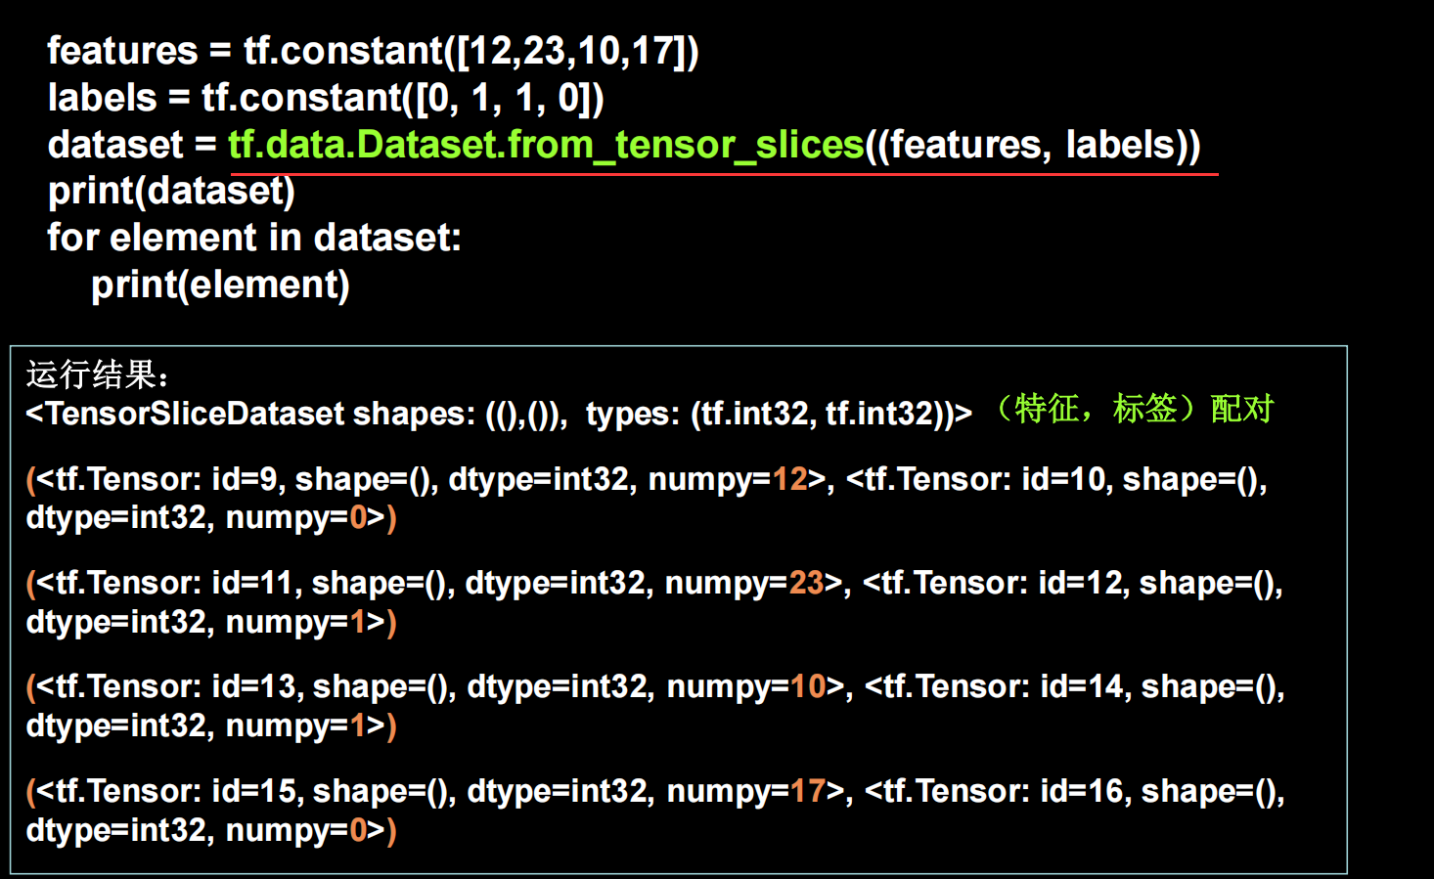This screenshot has width=1434, height=879.
Task: Click the 'print(dataset)' line
Action: [171, 191]
